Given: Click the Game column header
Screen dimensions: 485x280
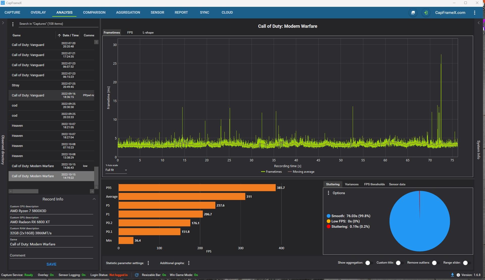Looking at the screenshot, I should (x=17, y=36).
